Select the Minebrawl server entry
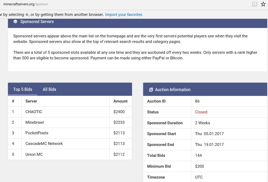Screen dimensions: 268x182 pos(34,122)
